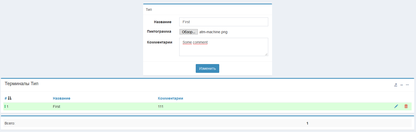Grab the textarea resize handle corner
The image size is (416, 132).
[266, 54]
